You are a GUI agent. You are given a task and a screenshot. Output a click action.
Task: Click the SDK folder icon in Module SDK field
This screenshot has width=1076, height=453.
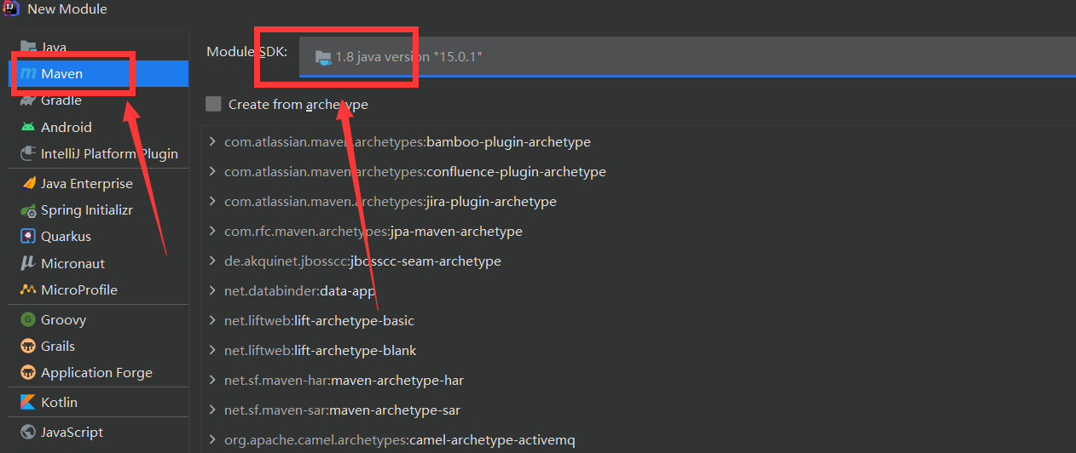tap(323, 57)
